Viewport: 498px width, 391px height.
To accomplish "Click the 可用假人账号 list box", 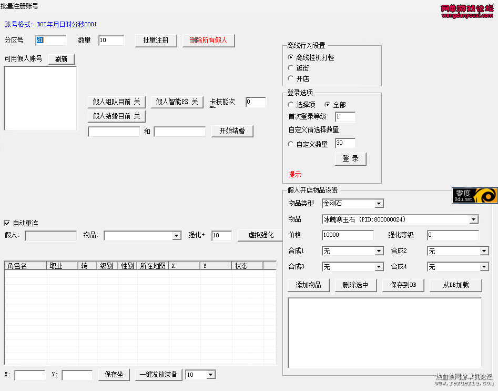I will point(40,98).
